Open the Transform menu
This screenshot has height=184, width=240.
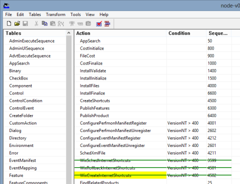click(55, 14)
